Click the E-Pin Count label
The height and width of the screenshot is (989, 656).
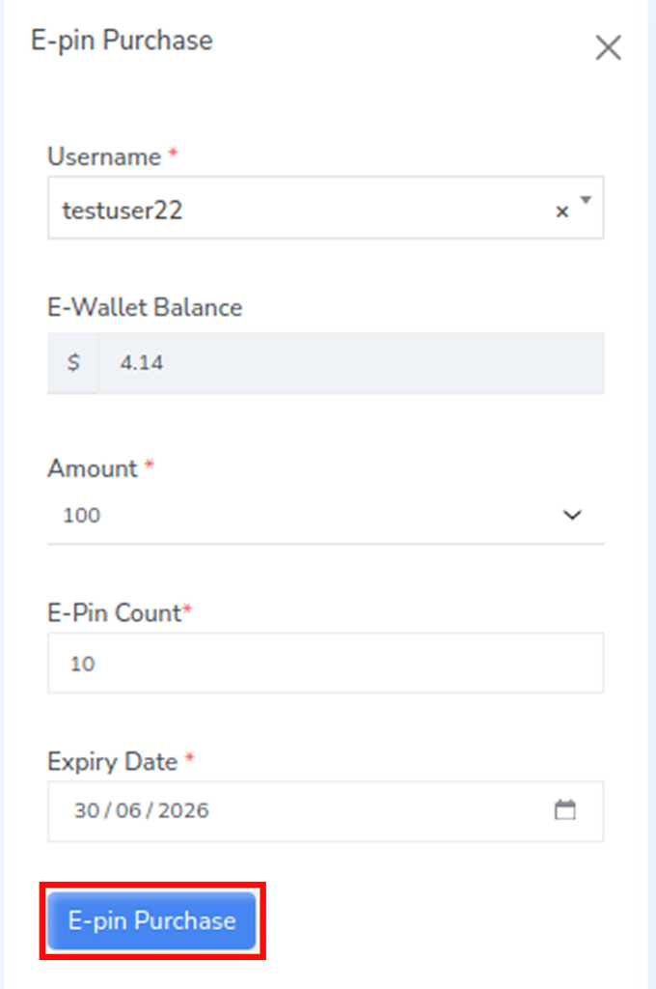(x=115, y=613)
